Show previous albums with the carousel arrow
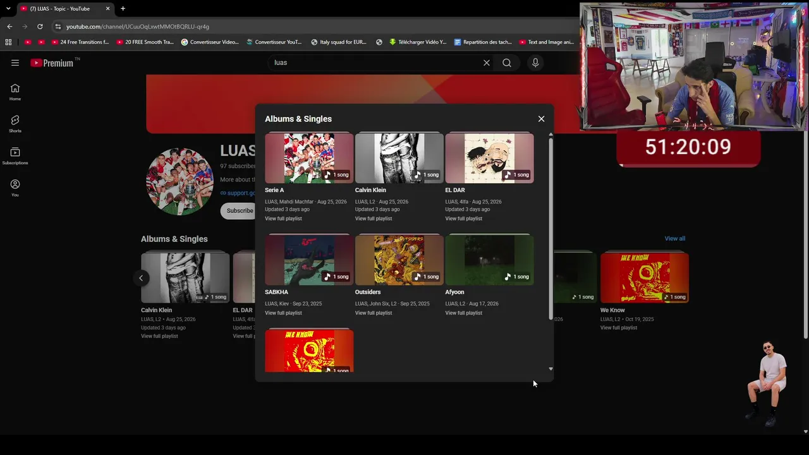 (141, 278)
